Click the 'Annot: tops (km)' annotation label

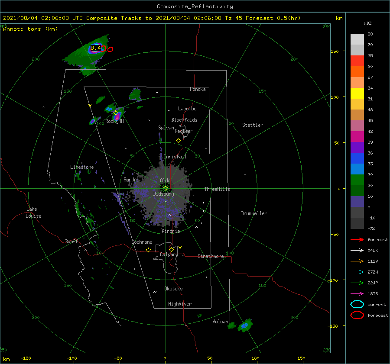[30, 29]
